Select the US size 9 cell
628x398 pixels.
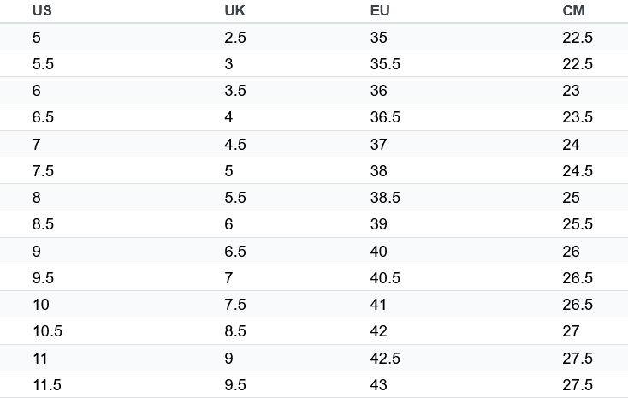(37, 252)
